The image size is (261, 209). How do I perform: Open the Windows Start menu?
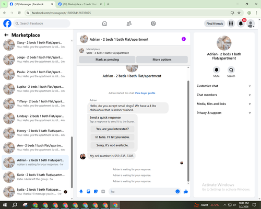coord(5,205)
